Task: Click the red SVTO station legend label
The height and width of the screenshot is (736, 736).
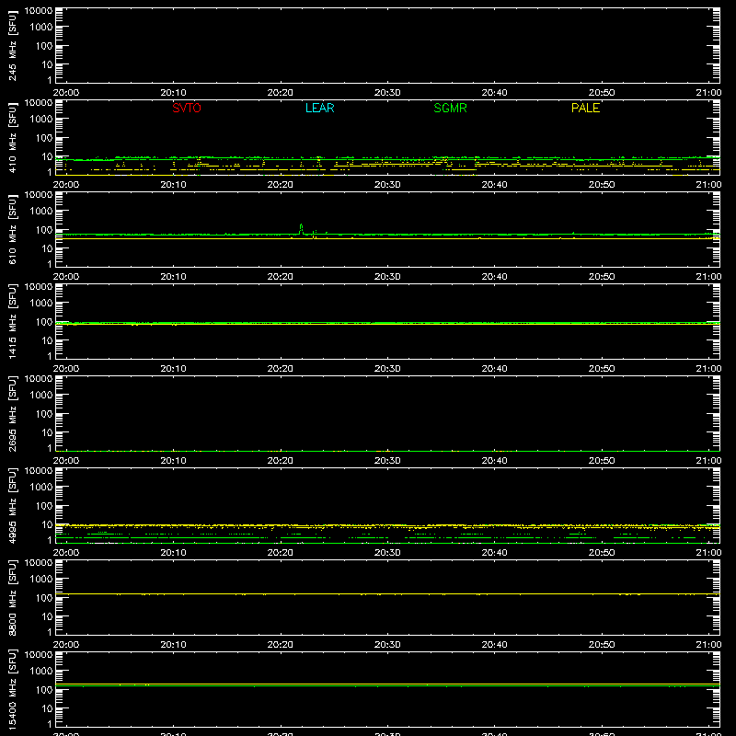Action: (187, 108)
